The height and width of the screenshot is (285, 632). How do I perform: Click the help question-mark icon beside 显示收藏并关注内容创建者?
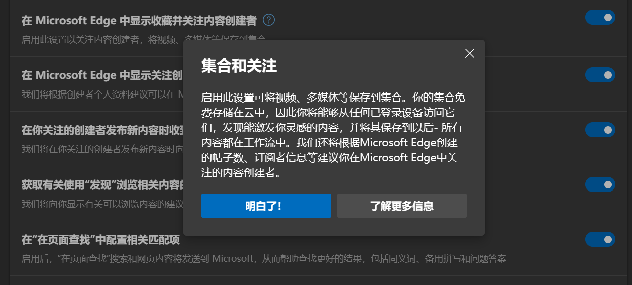pos(269,20)
